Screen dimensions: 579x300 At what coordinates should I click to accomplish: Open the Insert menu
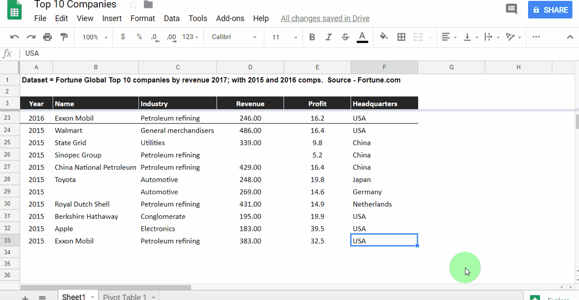pyautogui.click(x=112, y=18)
